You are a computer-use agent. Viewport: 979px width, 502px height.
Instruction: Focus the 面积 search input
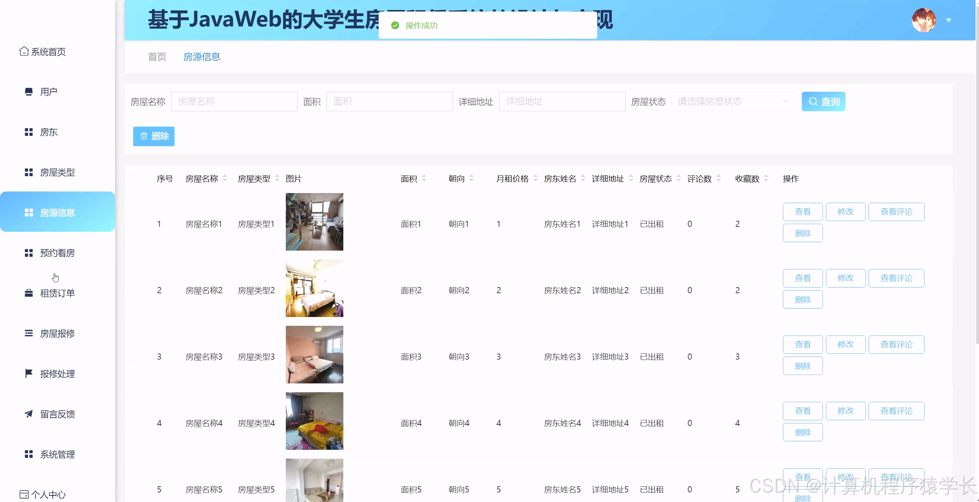pyautogui.click(x=390, y=101)
